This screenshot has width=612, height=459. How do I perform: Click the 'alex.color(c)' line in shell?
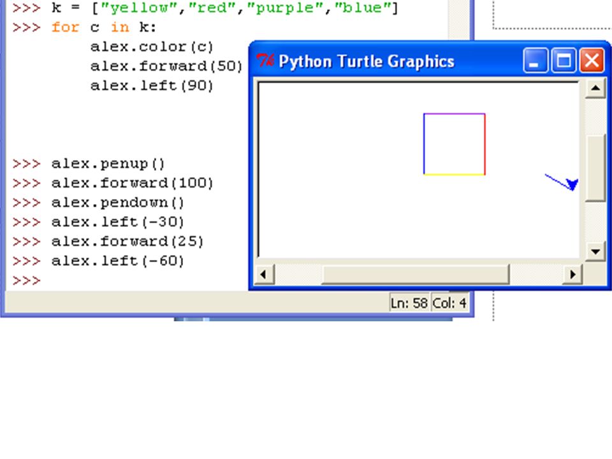(x=152, y=47)
